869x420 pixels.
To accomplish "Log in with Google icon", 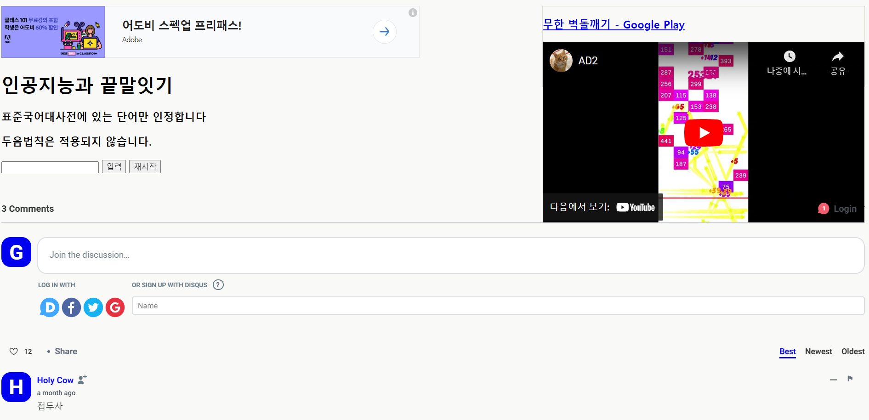I will click(115, 307).
